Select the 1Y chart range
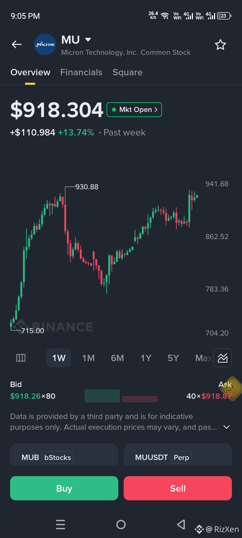The image size is (242, 538). pyautogui.click(x=146, y=358)
